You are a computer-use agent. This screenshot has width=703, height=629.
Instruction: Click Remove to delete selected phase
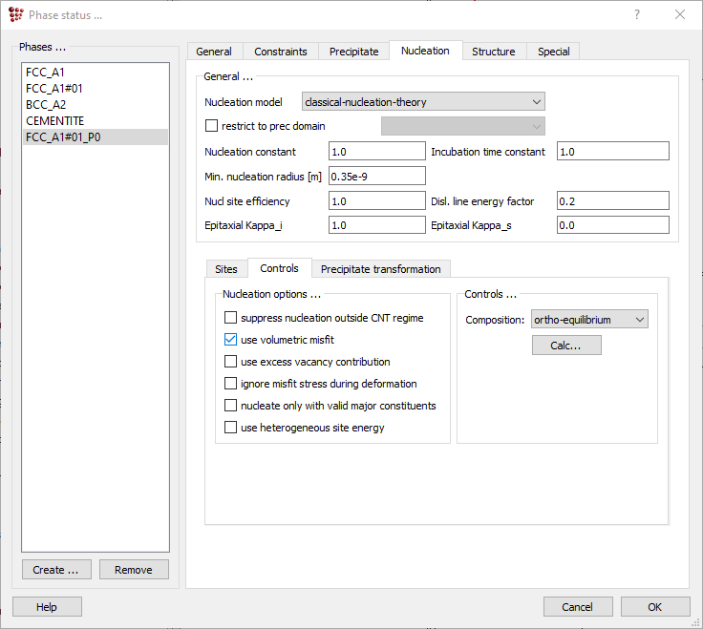tap(133, 570)
